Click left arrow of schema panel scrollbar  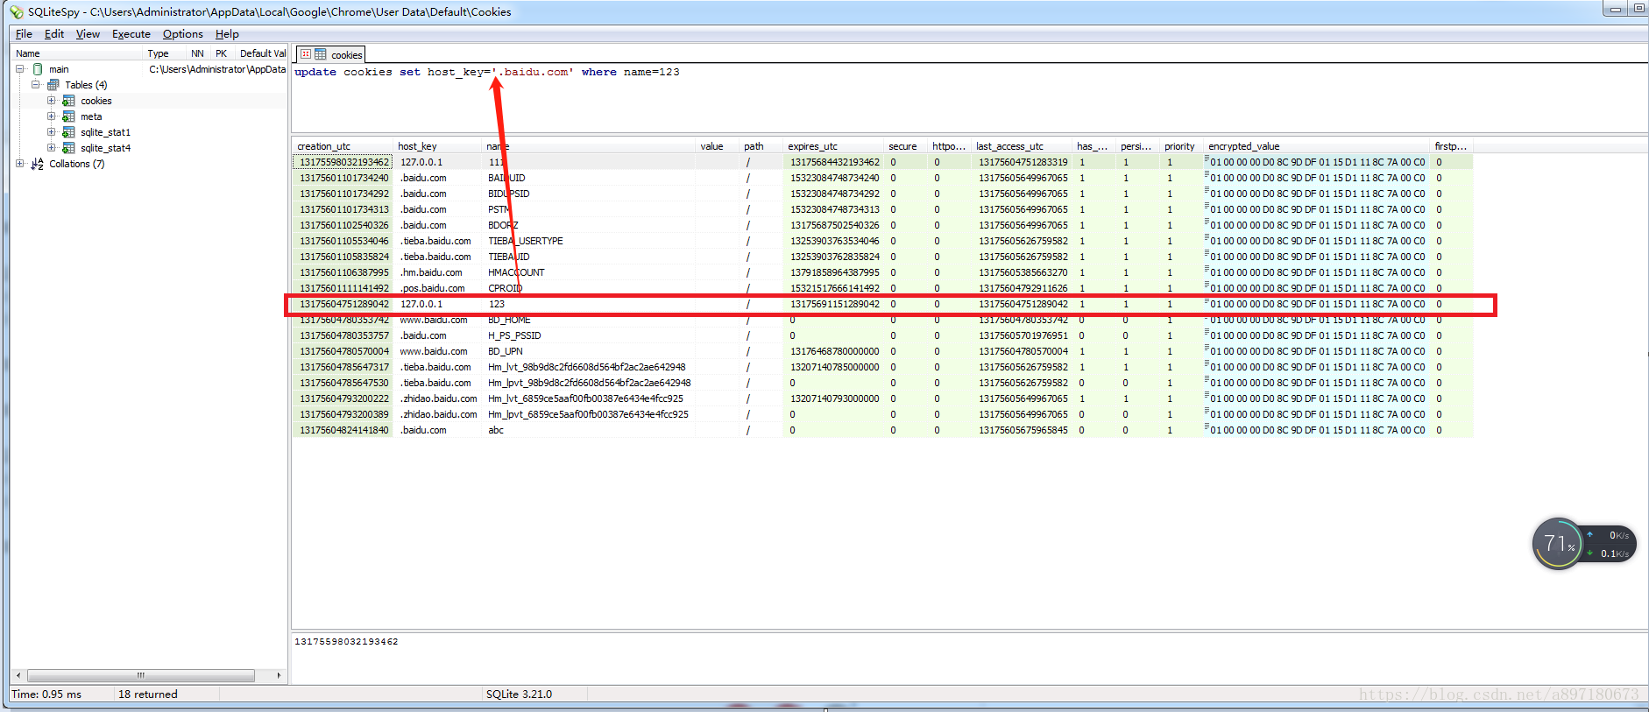tap(18, 675)
